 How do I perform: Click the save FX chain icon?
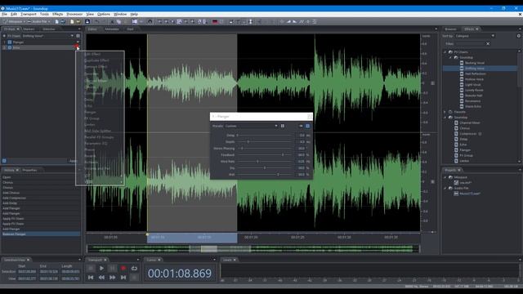click(x=78, y=36)
